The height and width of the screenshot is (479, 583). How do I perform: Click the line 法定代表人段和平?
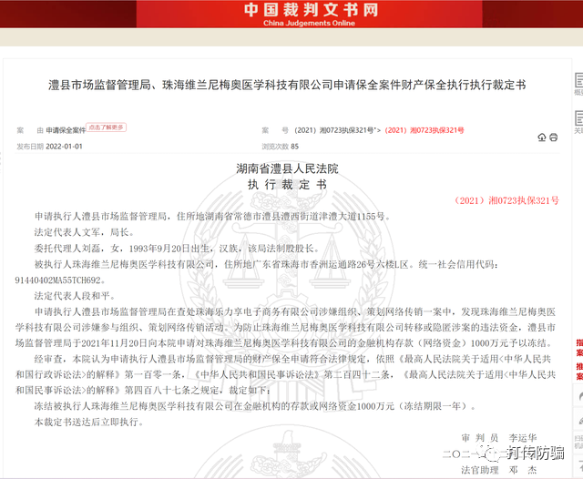click(75, 296)
